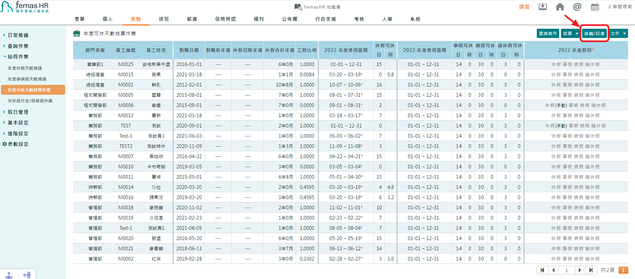The height and width of the screenshot is (279, 635).
Task: Click the page number 1 field
Action: click(x=567, y=270)
